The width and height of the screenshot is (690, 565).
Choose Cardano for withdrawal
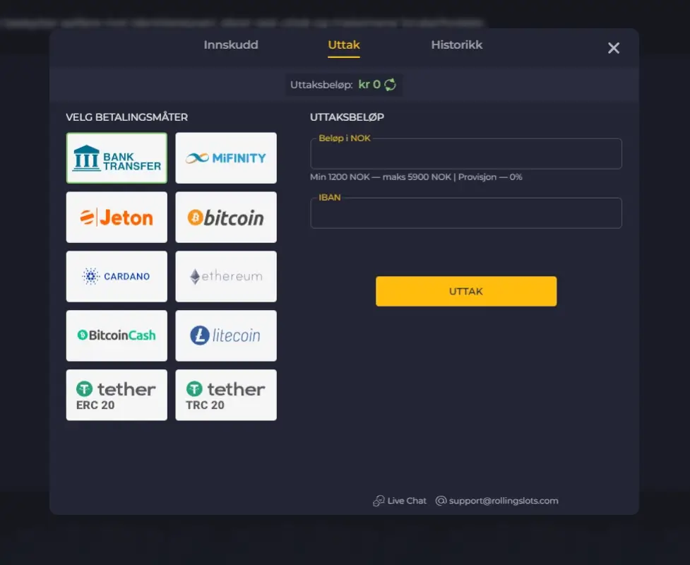point(117,276)
